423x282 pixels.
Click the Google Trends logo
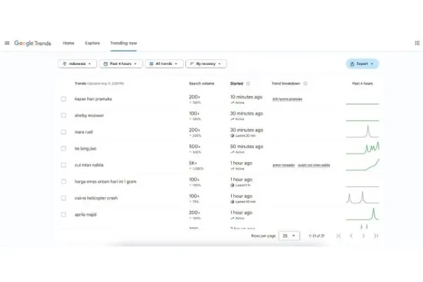(x=32, y=43)
